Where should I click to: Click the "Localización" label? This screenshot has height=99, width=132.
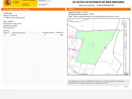coord(8,13)
